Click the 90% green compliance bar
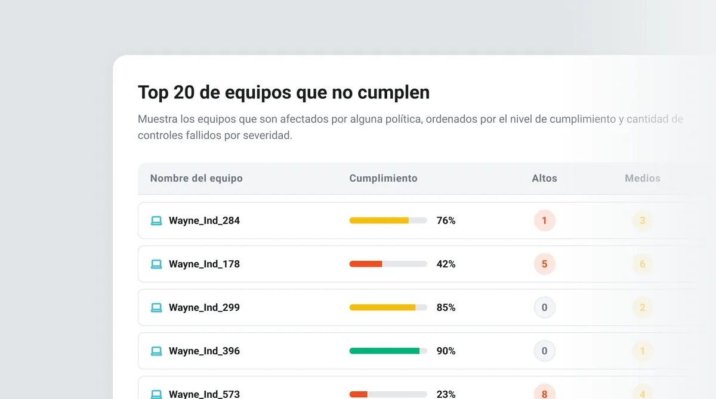 click(x=388, y=351)
